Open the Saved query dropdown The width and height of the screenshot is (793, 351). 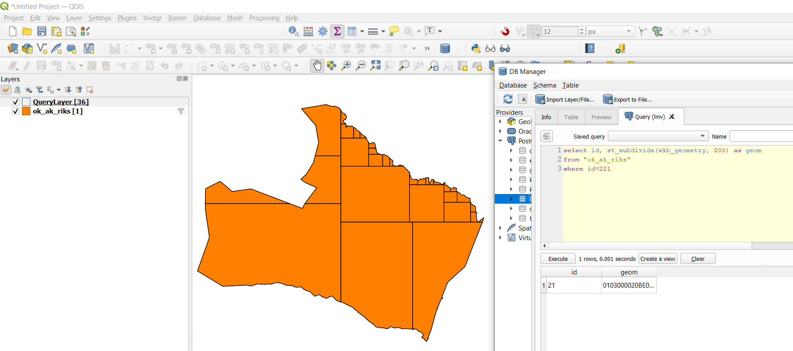[x=658, y=136]
